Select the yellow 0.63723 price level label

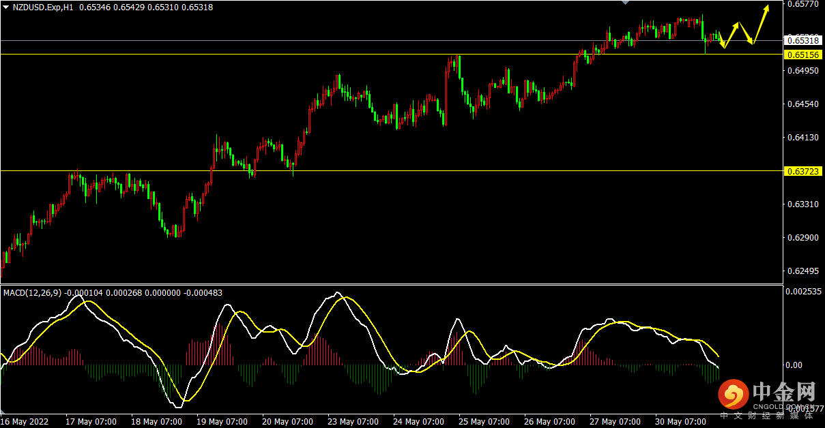point(802,170)
